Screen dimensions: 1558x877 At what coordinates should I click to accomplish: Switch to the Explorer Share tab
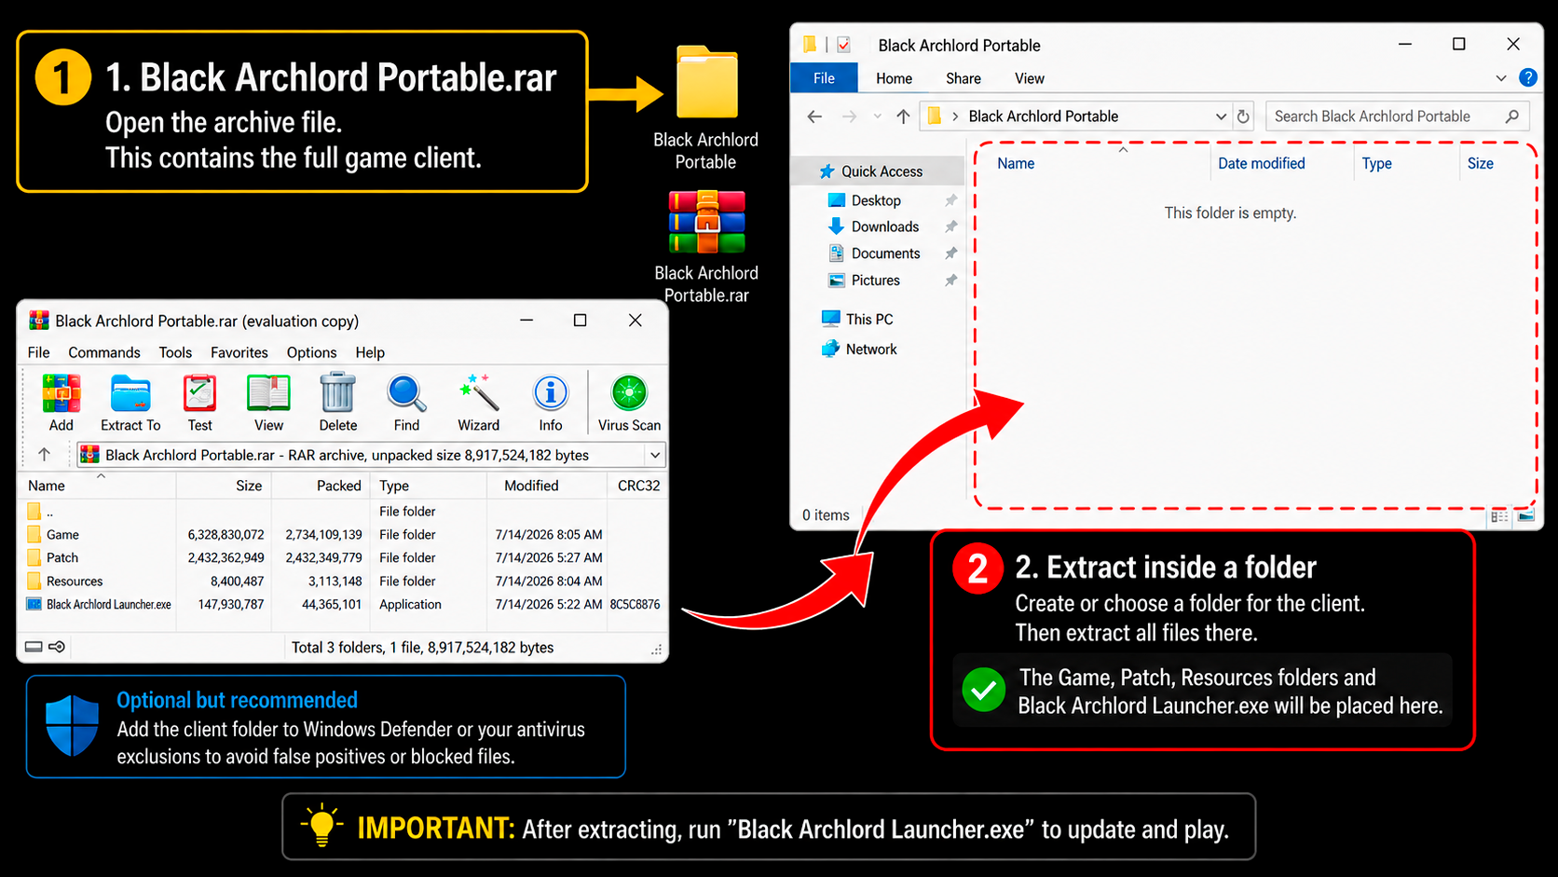963,78
